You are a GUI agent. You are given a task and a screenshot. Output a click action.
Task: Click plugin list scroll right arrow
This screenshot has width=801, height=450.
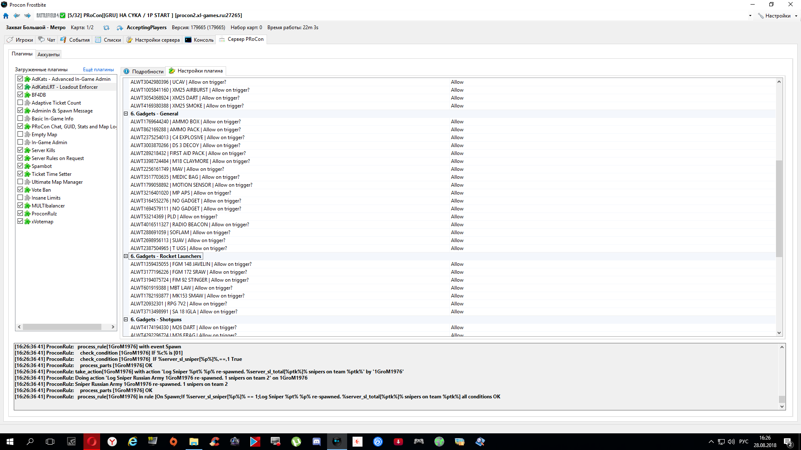[x=113, y=327]
